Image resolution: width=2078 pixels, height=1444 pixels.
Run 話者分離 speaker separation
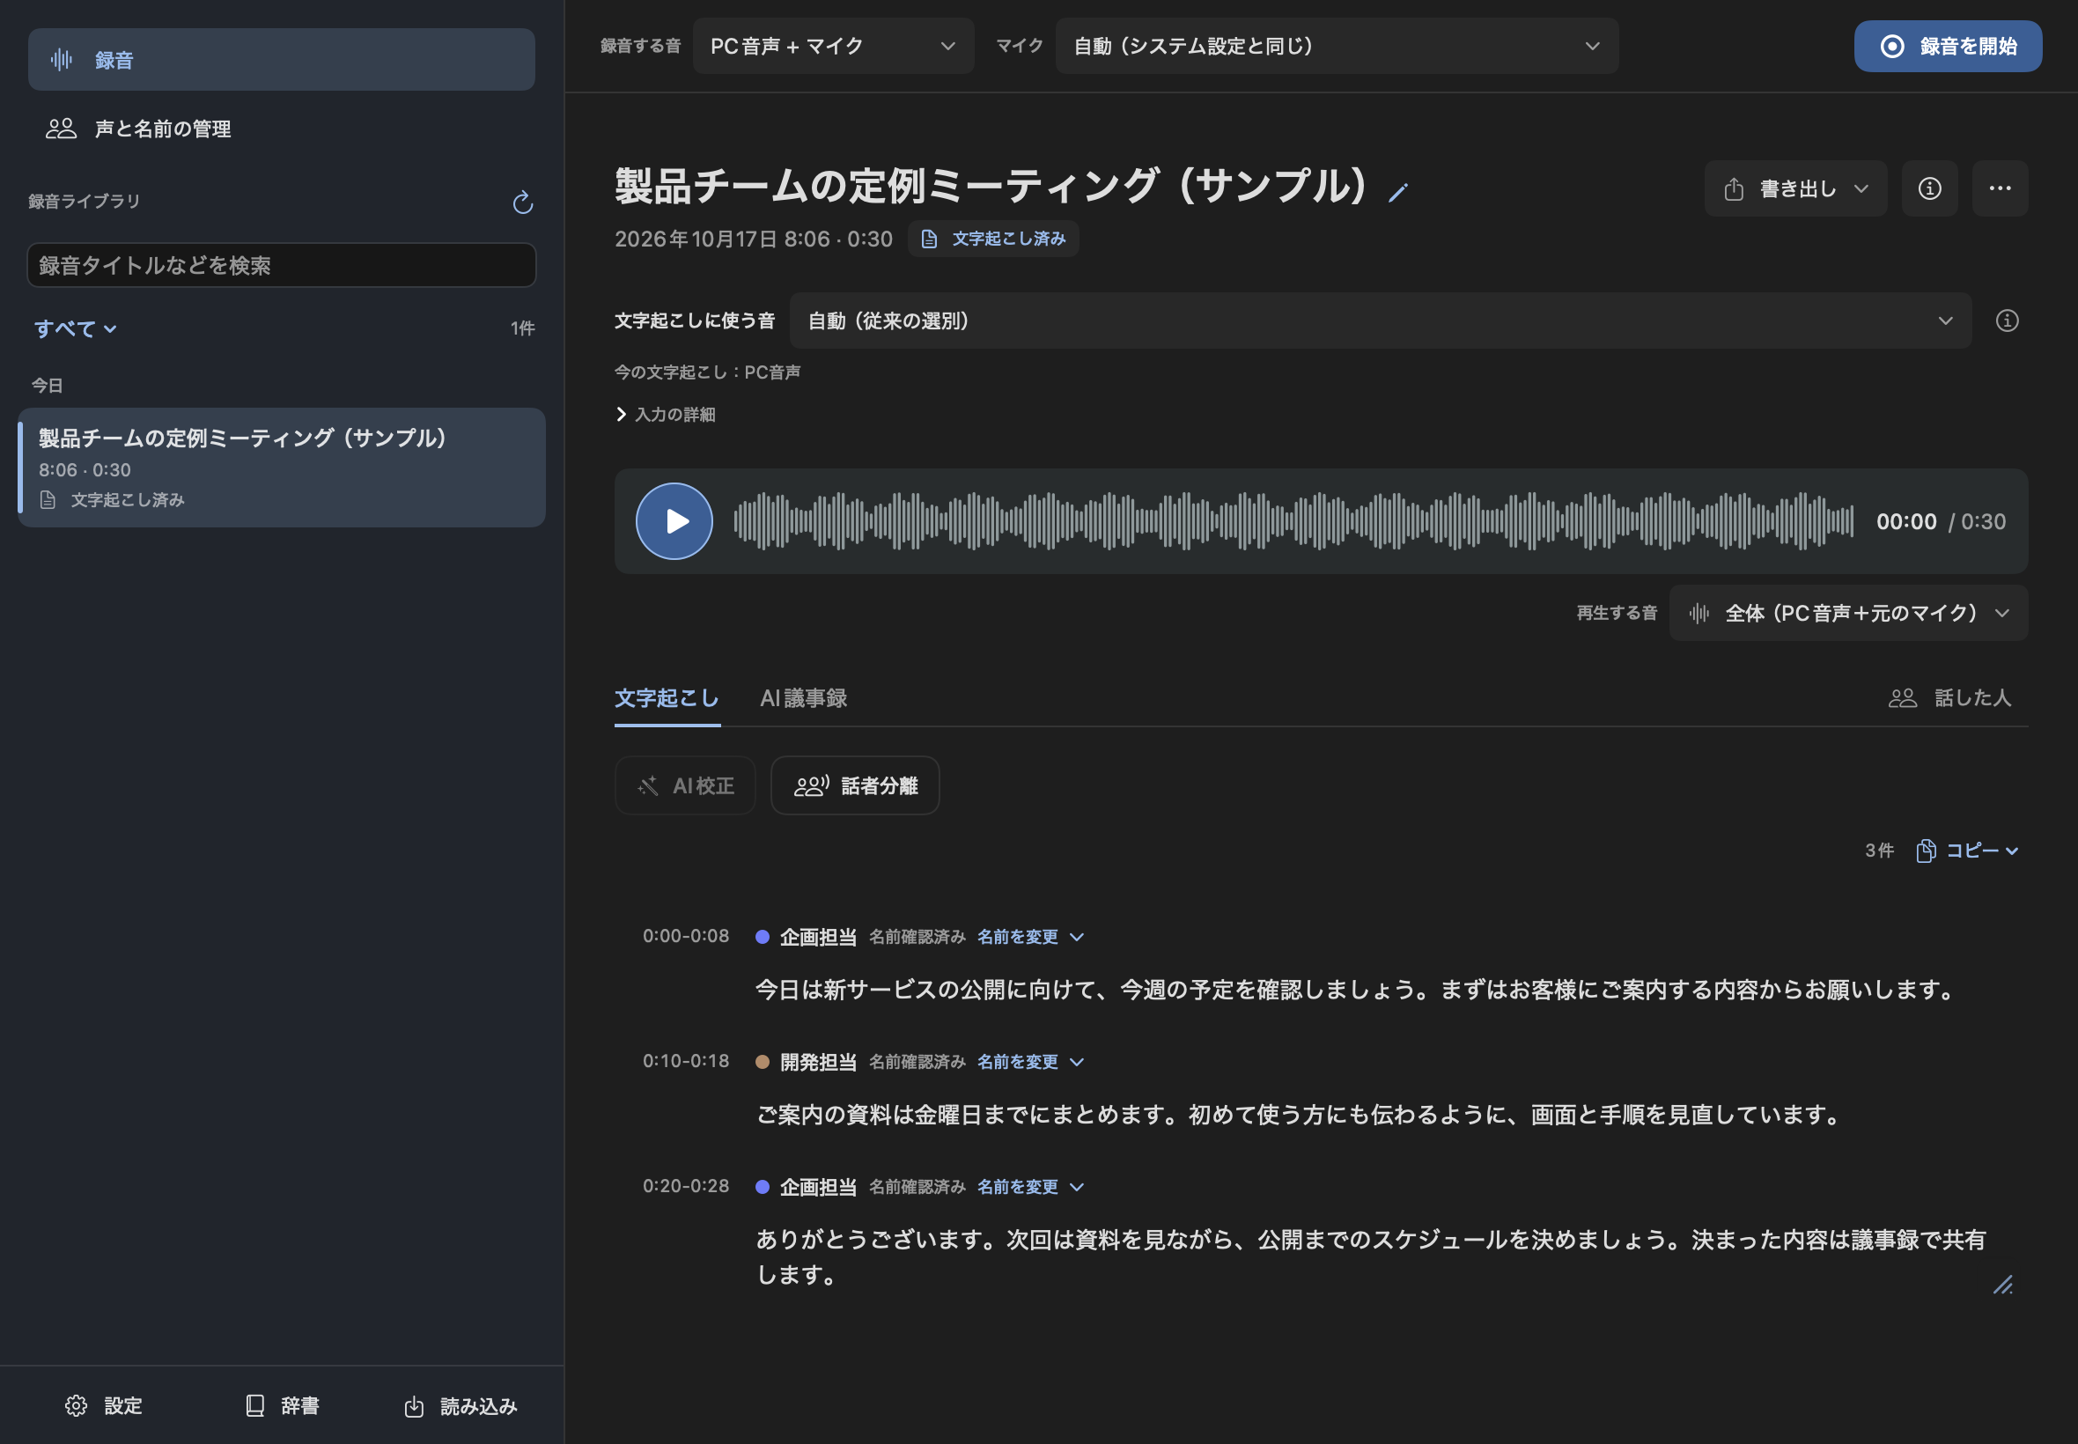point(855,785)
